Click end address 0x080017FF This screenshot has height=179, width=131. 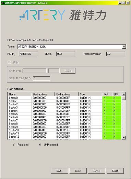pos(63,114)
